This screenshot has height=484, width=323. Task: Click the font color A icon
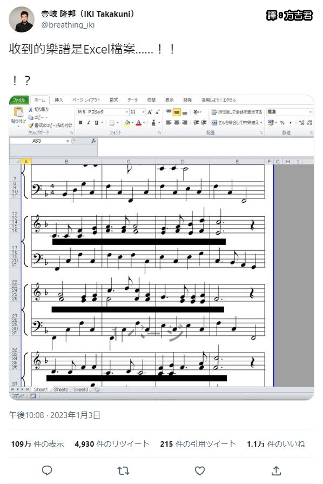click(138, 123)
